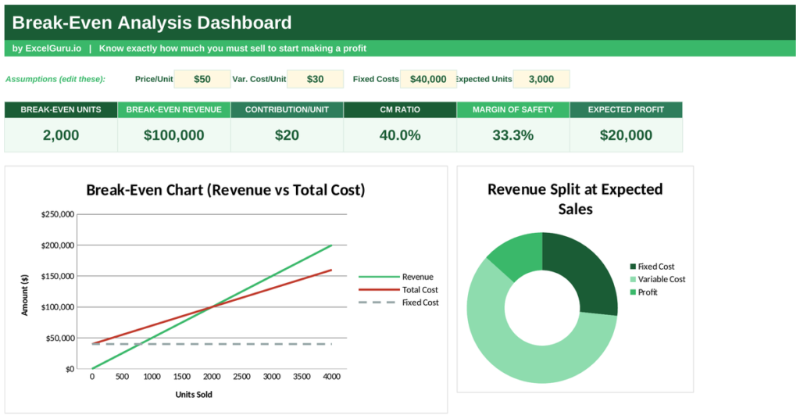Viewport: 800px width, 419px height.
Task: Click the expected profit value $20,000
Action: click(x=626, y=135)
